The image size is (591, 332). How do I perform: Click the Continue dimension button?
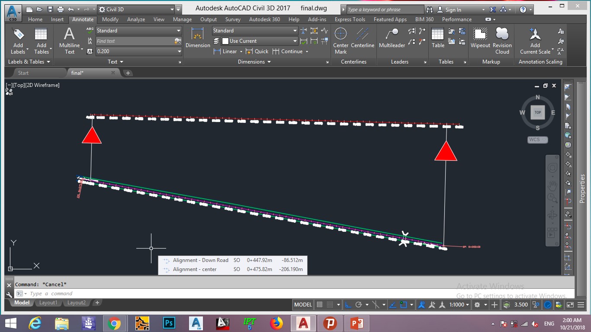point(288,51)
